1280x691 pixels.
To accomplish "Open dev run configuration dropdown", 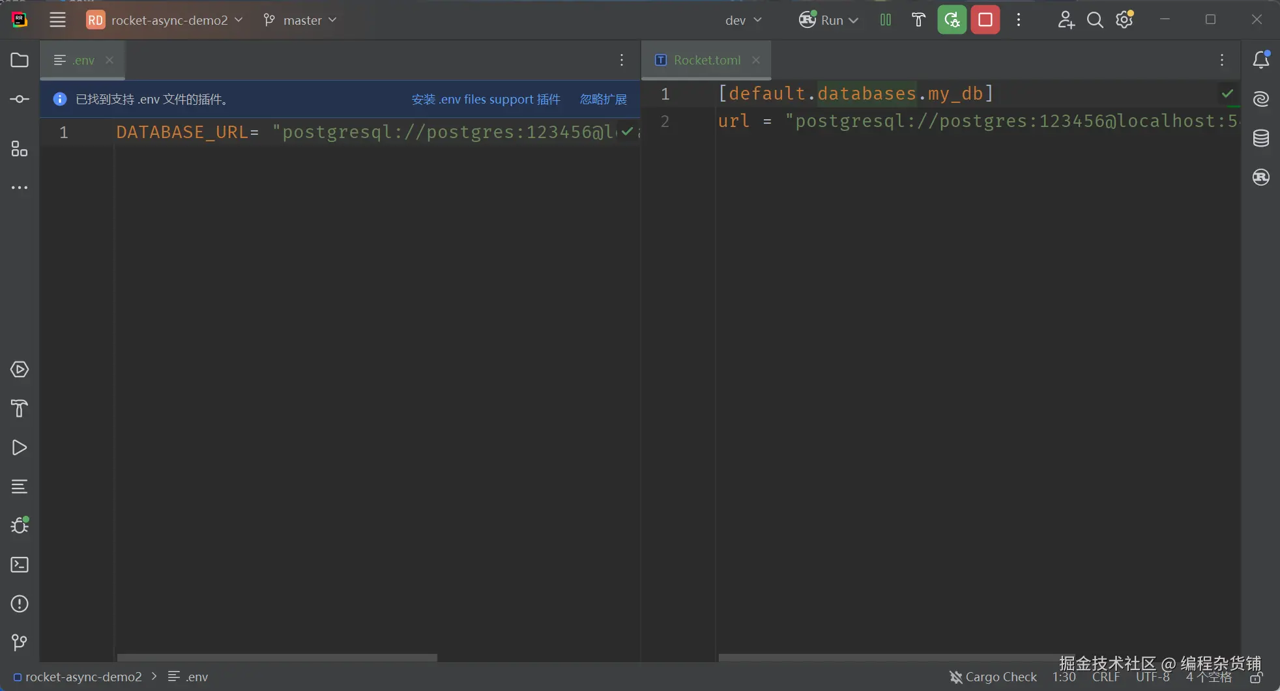I will (x=744, y=20).
